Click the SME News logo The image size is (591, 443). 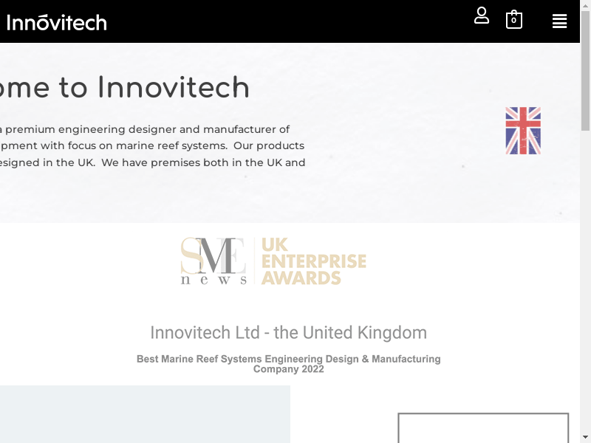213,261
